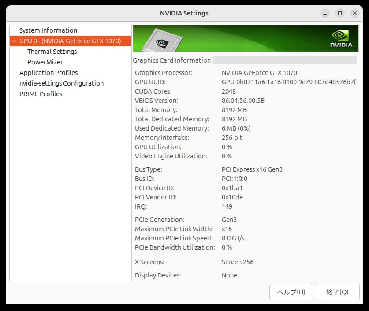
Task: Select the GPU UUID value text
Action: [289, 82]
